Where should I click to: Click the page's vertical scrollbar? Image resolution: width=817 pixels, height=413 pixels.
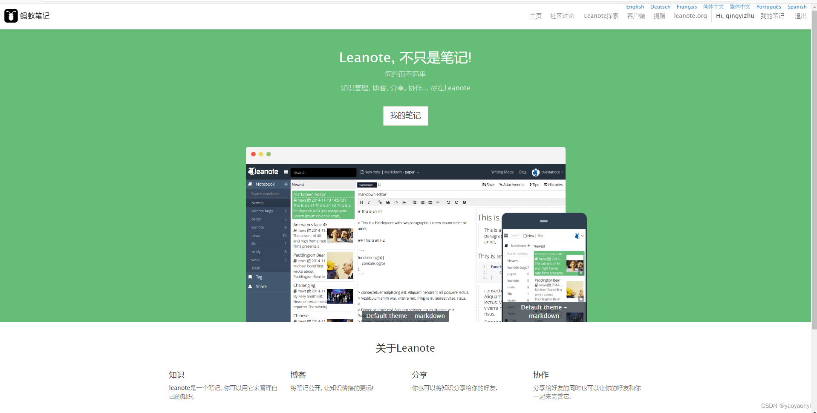(814, 170)
